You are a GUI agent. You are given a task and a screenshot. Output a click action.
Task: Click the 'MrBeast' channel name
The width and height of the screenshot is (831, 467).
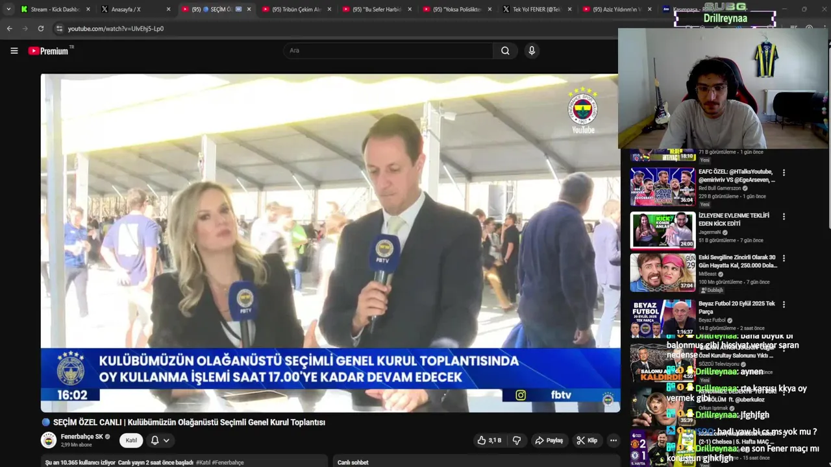click(708, 274)
